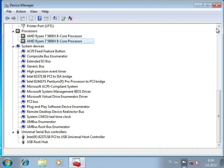Click icon beside PCI bus
The height and width of the screenshot is (168, 224).
(23, 102)
